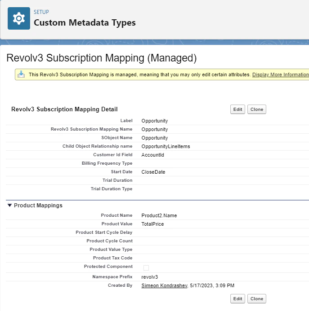Click the Product Tax Code label
The height and width of the screenshot is (311, 309).
tap(113, 258)
